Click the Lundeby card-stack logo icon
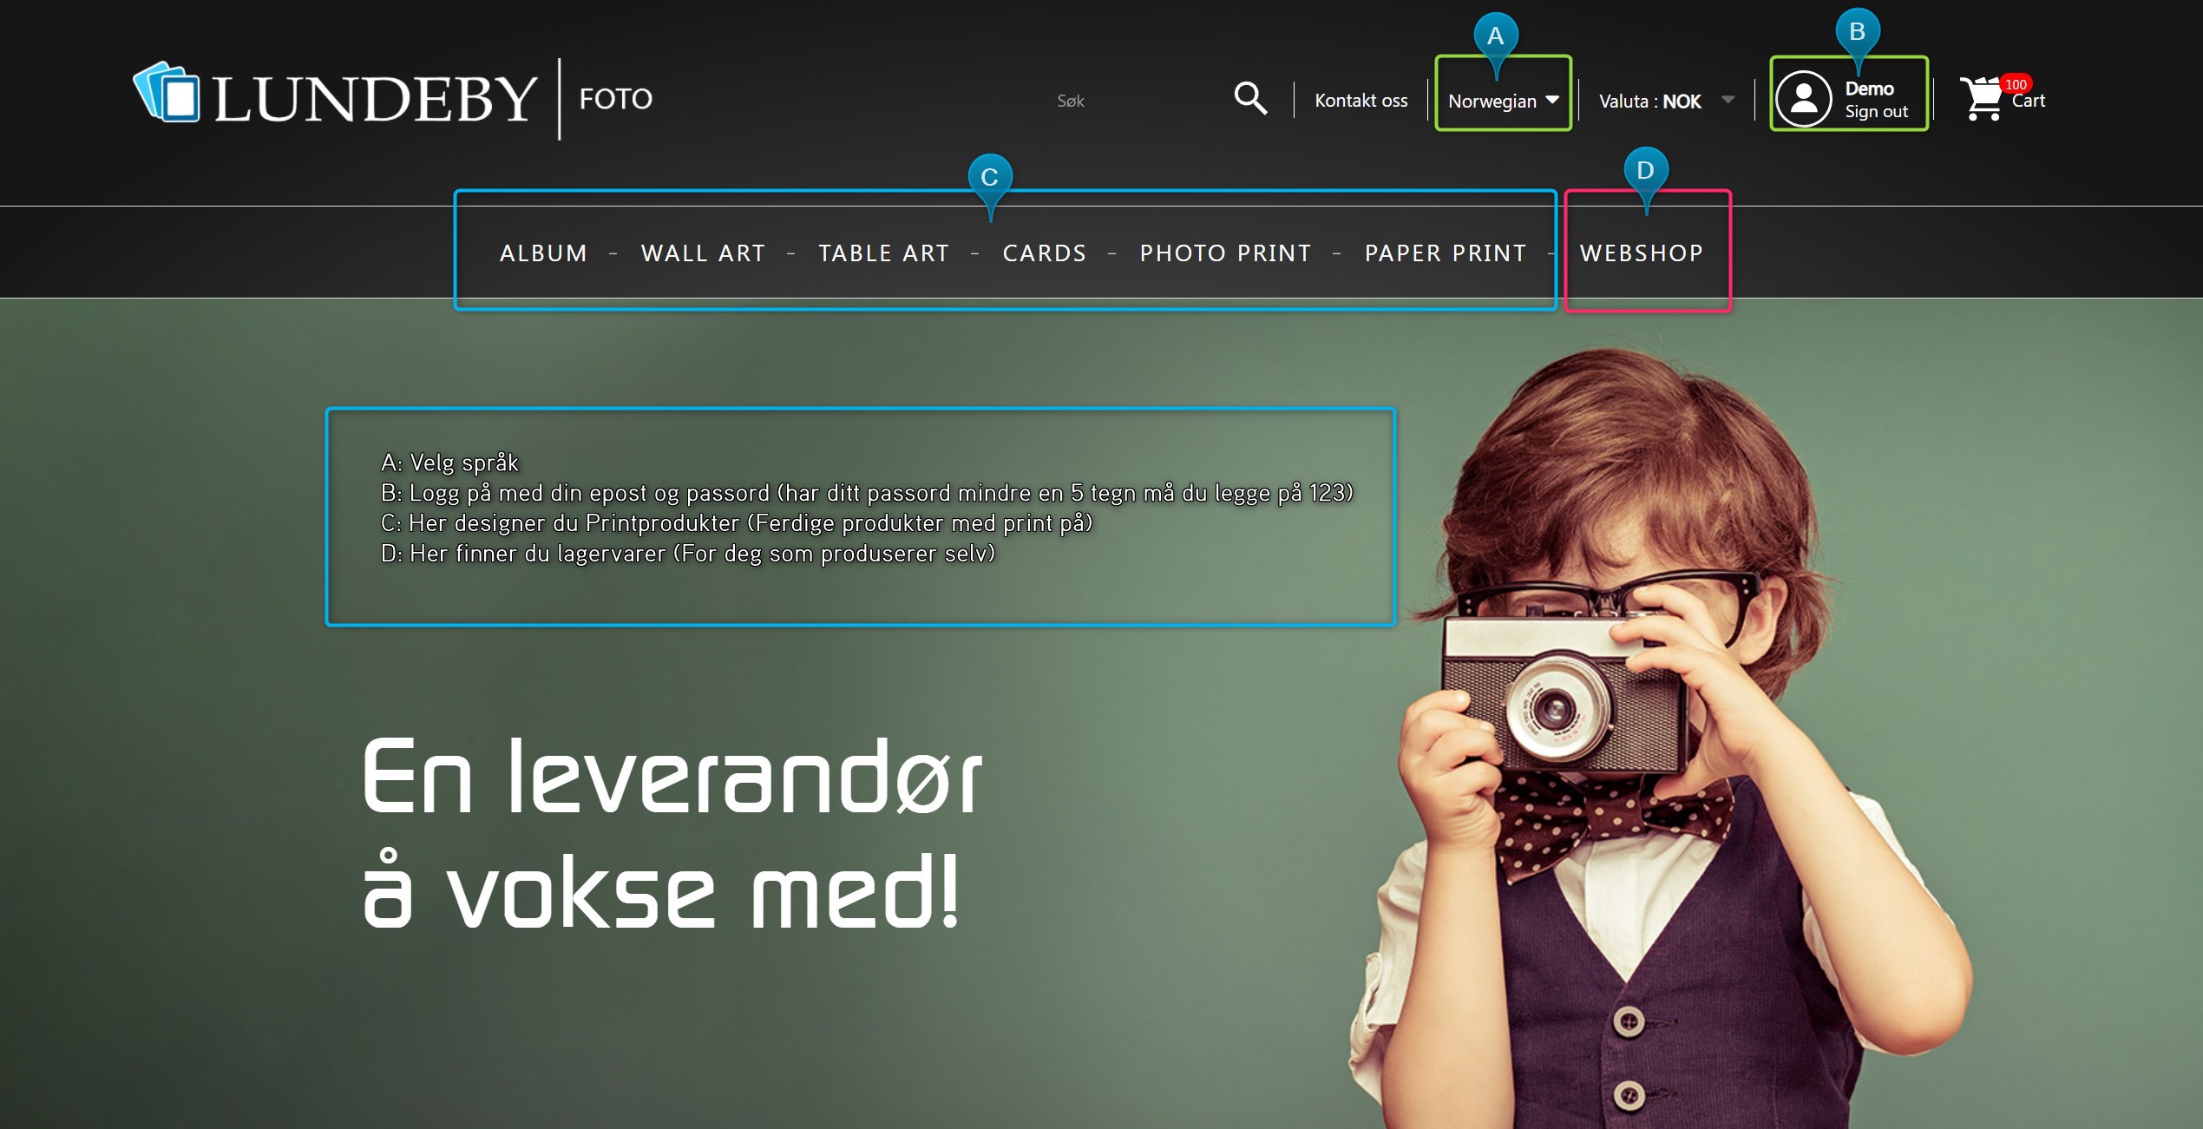This screenshot has width=2203, height=1129. pos(167,92)
